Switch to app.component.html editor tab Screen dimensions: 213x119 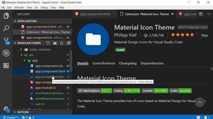point(95,14)
